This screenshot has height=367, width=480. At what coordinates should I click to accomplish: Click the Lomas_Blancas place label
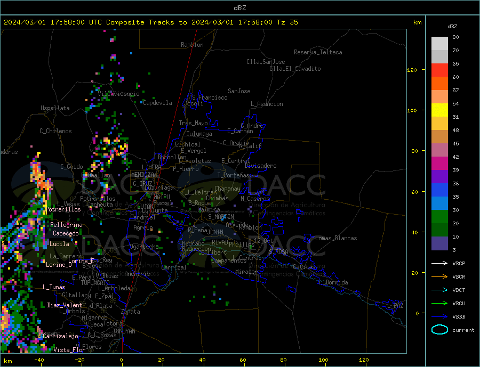point(336,238)
